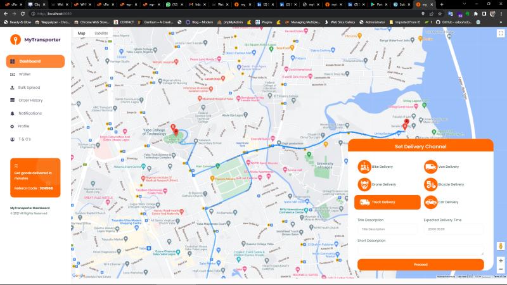Click the Street View pegman icon
Viewport: 507px width, 285px height.
[x=501, y=246]
